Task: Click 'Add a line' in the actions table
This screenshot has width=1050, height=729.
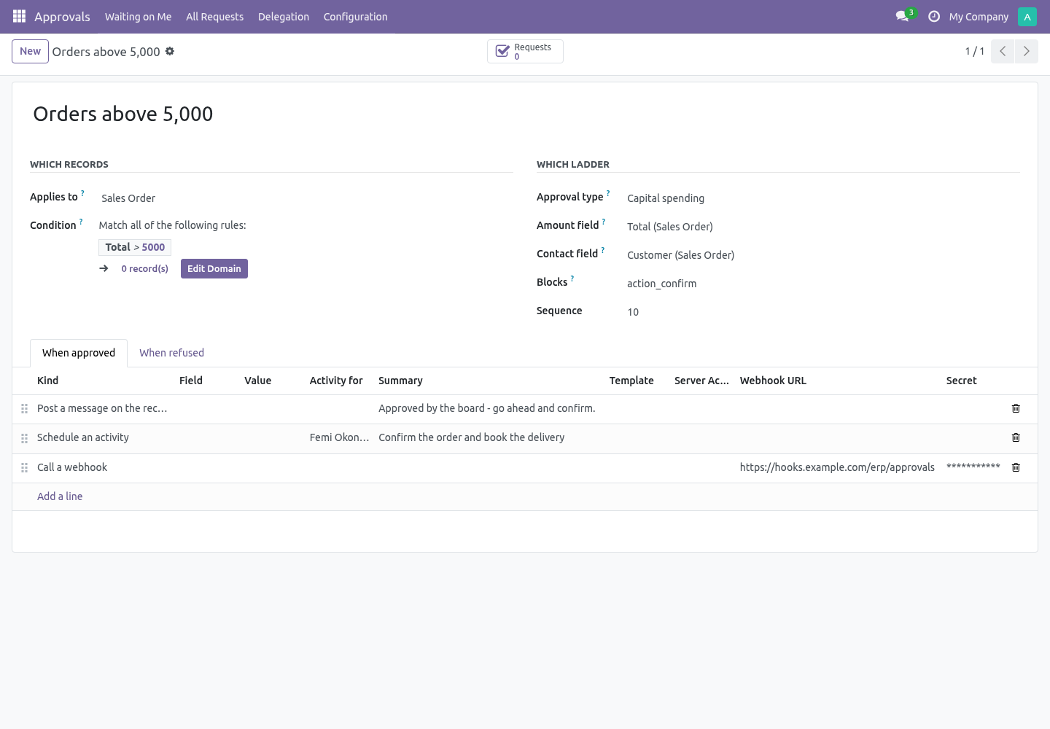Action: pos(60,496)
